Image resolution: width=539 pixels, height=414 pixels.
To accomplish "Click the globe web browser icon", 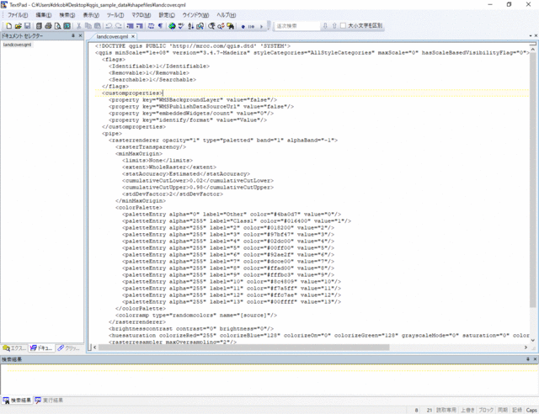I will [172, 26].
